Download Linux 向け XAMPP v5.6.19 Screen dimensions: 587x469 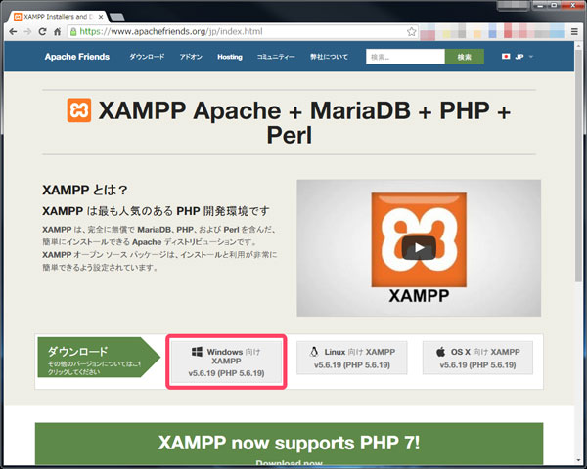coord(352,358)
